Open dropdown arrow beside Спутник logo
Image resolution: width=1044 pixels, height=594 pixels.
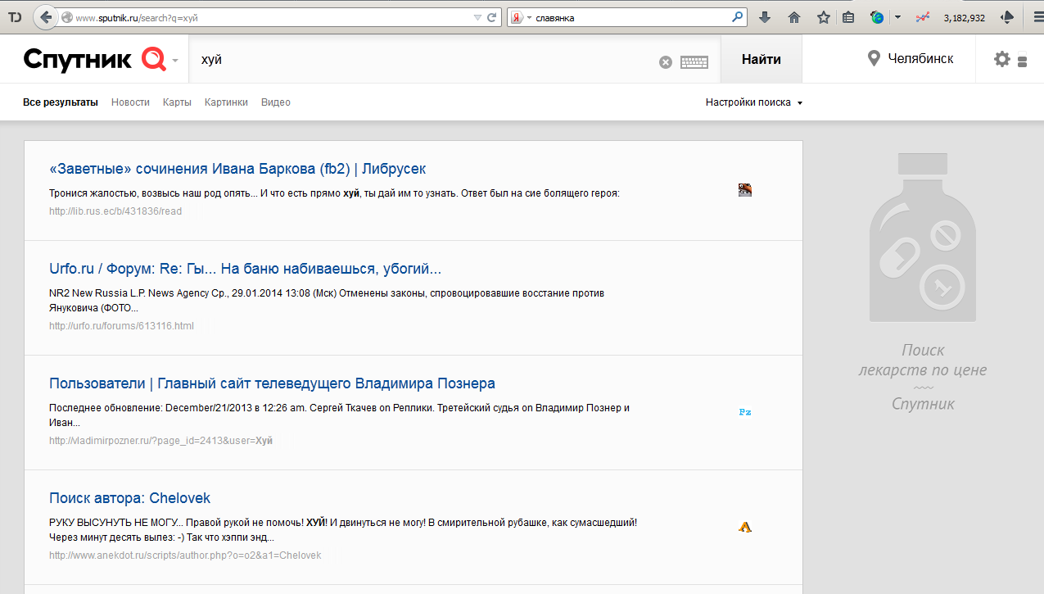coord(175,61)
